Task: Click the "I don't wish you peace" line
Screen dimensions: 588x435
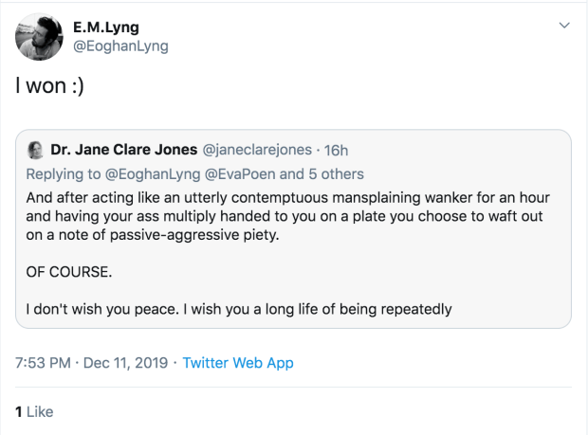Action: point(237,308)
